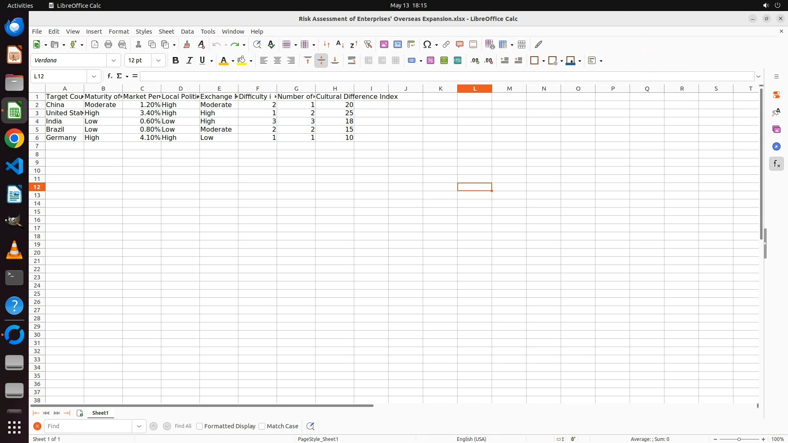The height and width of the screenshot is (443, 788).
Task: Format selection as percent
Action: [430, 61]
